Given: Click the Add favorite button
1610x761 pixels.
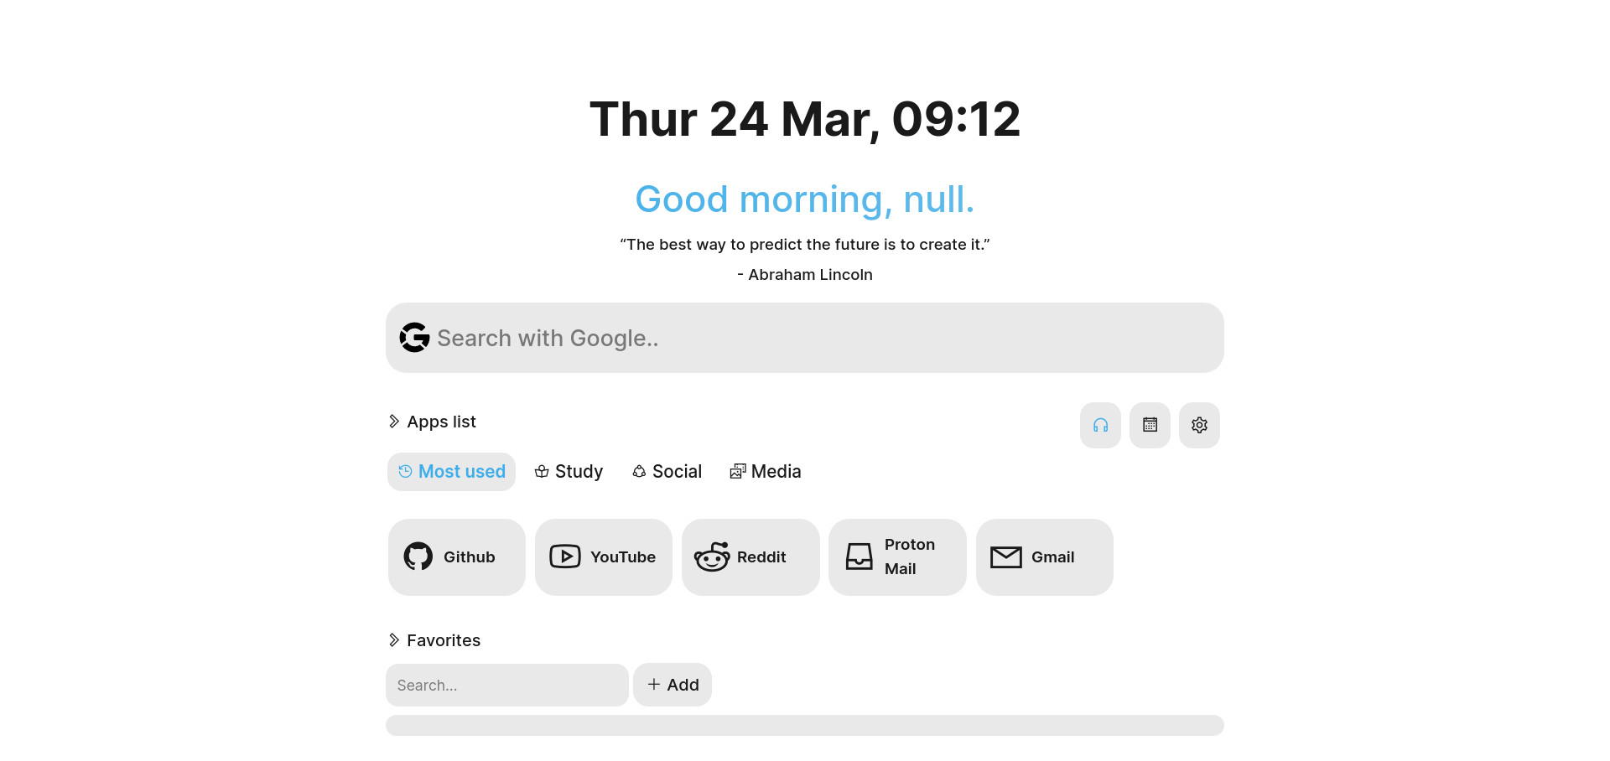Looking at the screenshot, I should point(673,685).
